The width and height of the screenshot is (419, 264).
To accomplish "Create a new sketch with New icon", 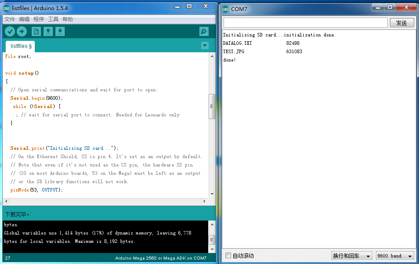I will click(x=37, y=32).
